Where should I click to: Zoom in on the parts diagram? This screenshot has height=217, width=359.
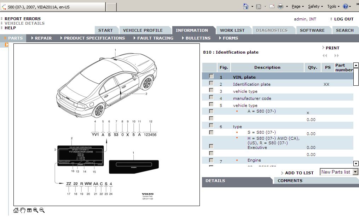click(36, 210)
